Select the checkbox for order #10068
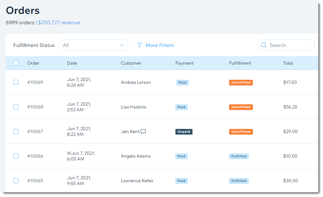 click(x=16, y=107)
